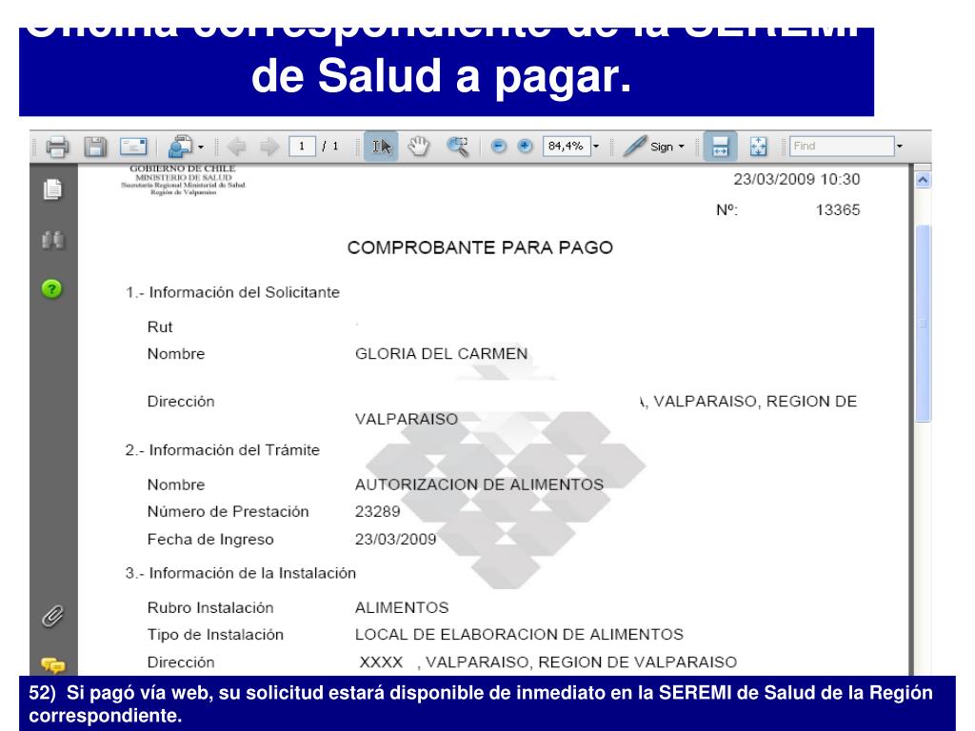This screenshot has width=975, height=731.
Task: Open the Attachments paperclip panel
Action: 53,616
